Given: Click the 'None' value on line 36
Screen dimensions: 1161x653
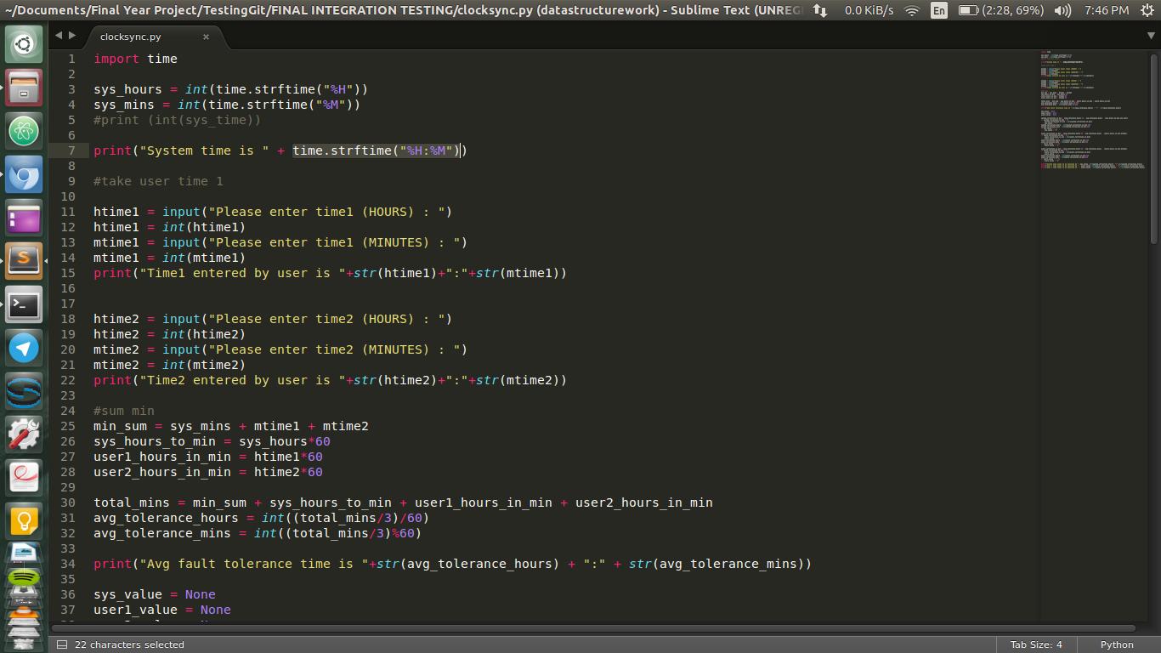Looking at the screenshot, I should pos(201,594).
